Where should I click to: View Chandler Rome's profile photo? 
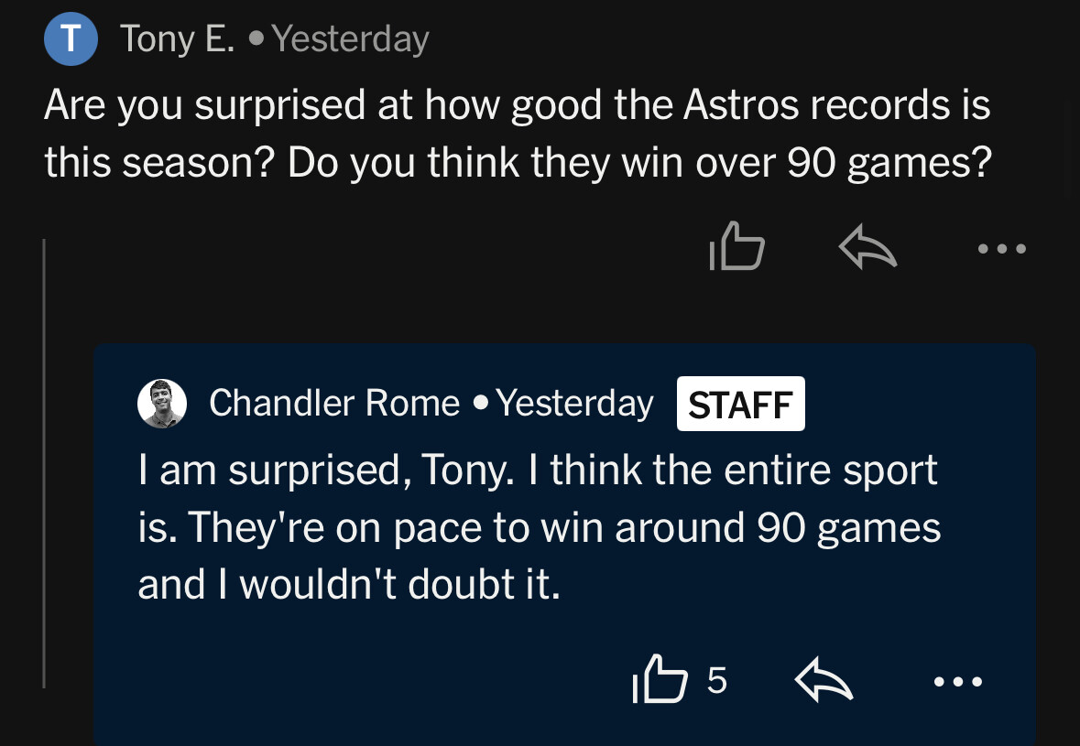[162, 404]
